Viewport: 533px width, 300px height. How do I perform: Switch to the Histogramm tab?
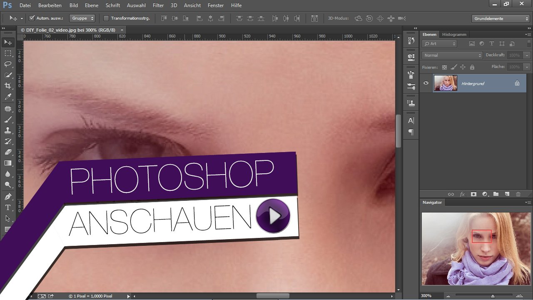pos(454,34)
